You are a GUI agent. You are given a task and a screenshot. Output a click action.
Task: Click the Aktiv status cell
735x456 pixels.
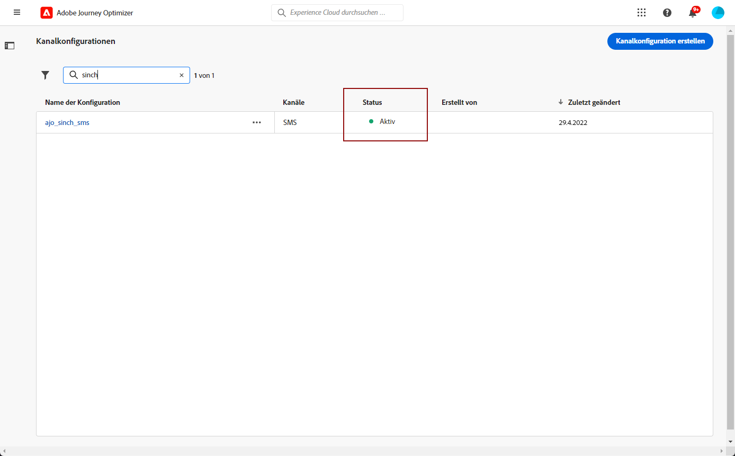tap(382, 121)
